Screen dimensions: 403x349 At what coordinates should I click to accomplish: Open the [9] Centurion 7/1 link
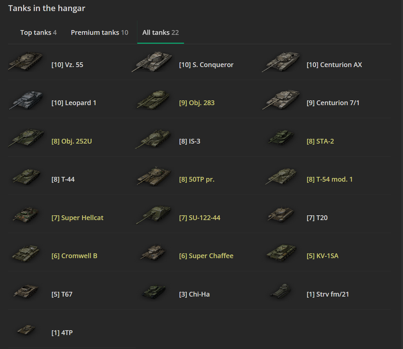pyautogui.click(x=333, y=103)
